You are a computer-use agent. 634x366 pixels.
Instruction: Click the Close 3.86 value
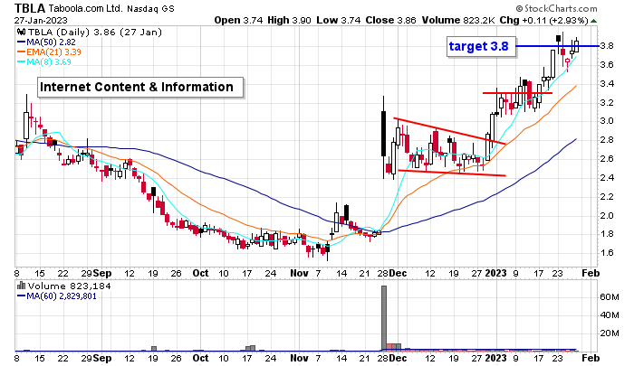[x=390, y=20]
